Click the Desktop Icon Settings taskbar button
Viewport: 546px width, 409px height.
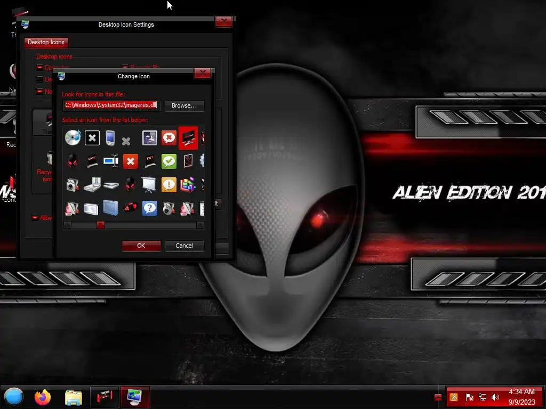[x=135, y=397]
